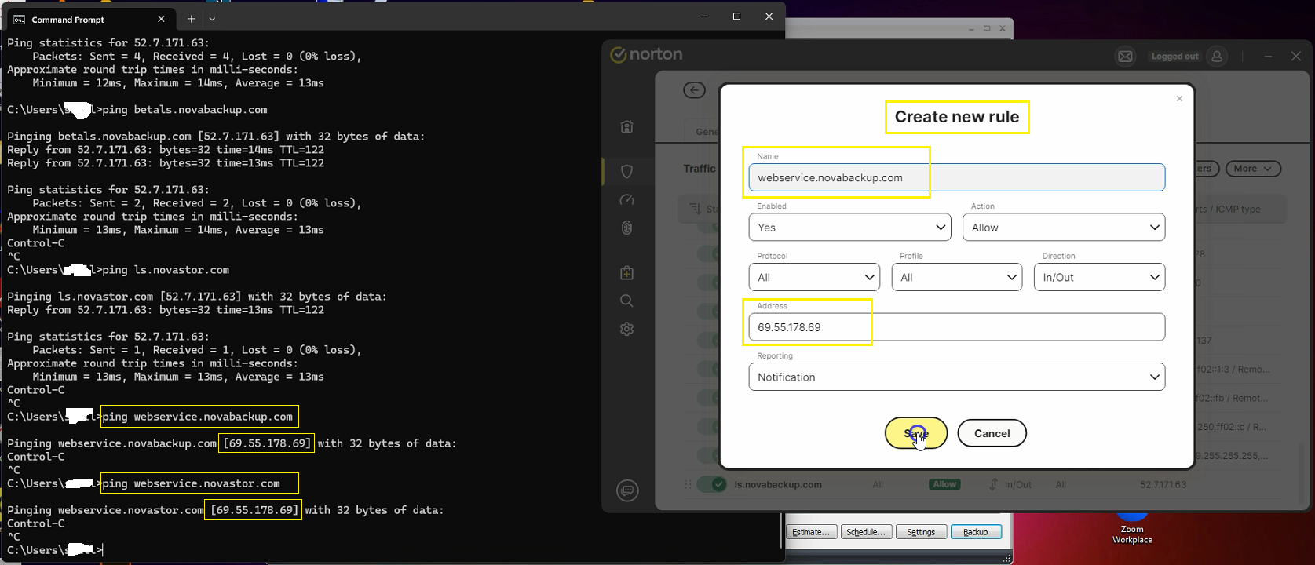
Task: Click the Norton logo
Action: [x=647, y=54]
